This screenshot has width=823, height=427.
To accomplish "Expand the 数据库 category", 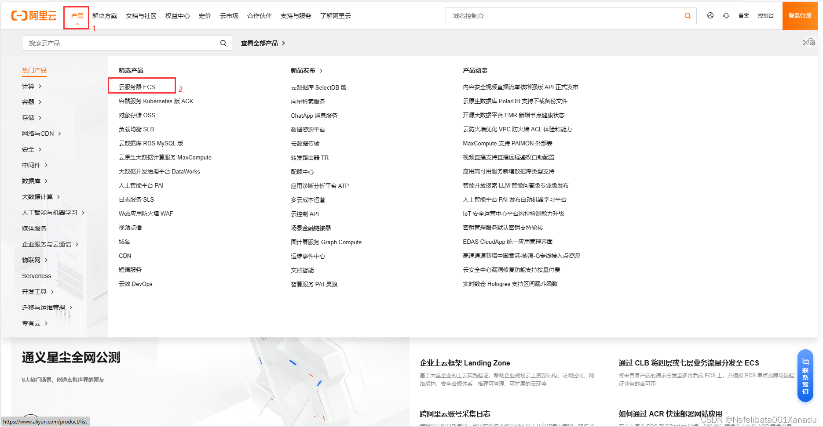I will (x=35, y=181).
